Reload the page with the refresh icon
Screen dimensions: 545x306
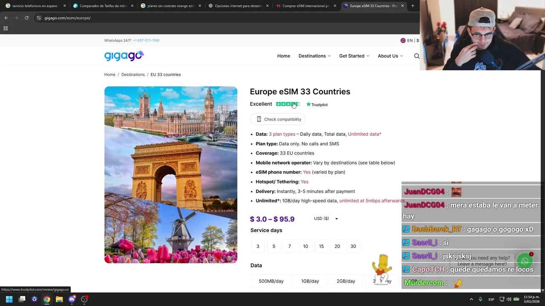[26, 18]
